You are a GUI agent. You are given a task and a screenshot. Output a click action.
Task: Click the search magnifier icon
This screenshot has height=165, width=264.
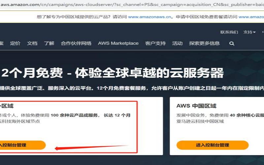pyautogui.click(x=232, y=44)
